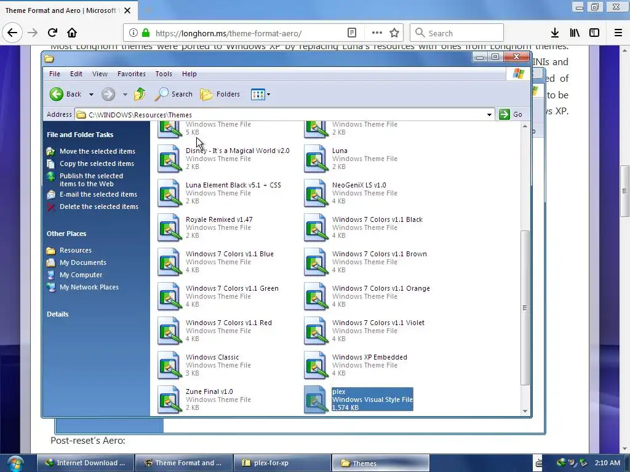Screen dimensions: 630x472
Task: Open Firefox page actions ellipsis
Action: click(x=377, y=33)
